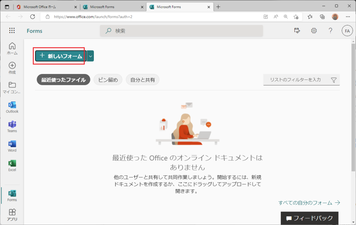Open a new browser tab
Screen dimensions: 356x225
[x=218, y=7]
